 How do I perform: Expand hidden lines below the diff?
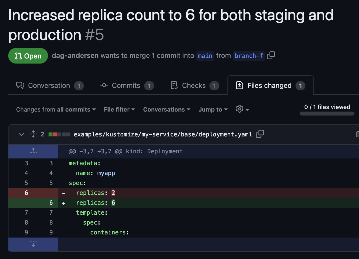tap(33, 244)
